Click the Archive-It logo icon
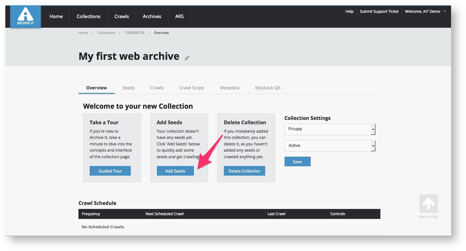Screen dimensions: 466x251 [x=26, y=17]
